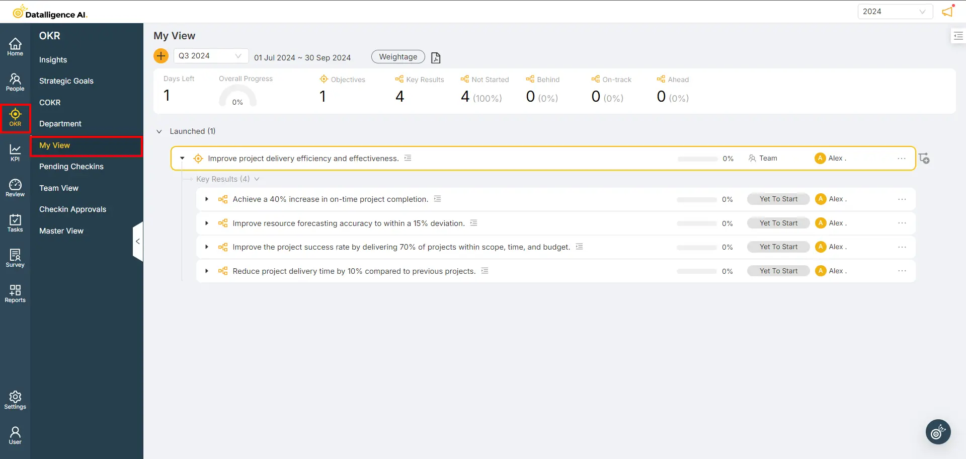Open the 2024 year selector

pos(895,11)
